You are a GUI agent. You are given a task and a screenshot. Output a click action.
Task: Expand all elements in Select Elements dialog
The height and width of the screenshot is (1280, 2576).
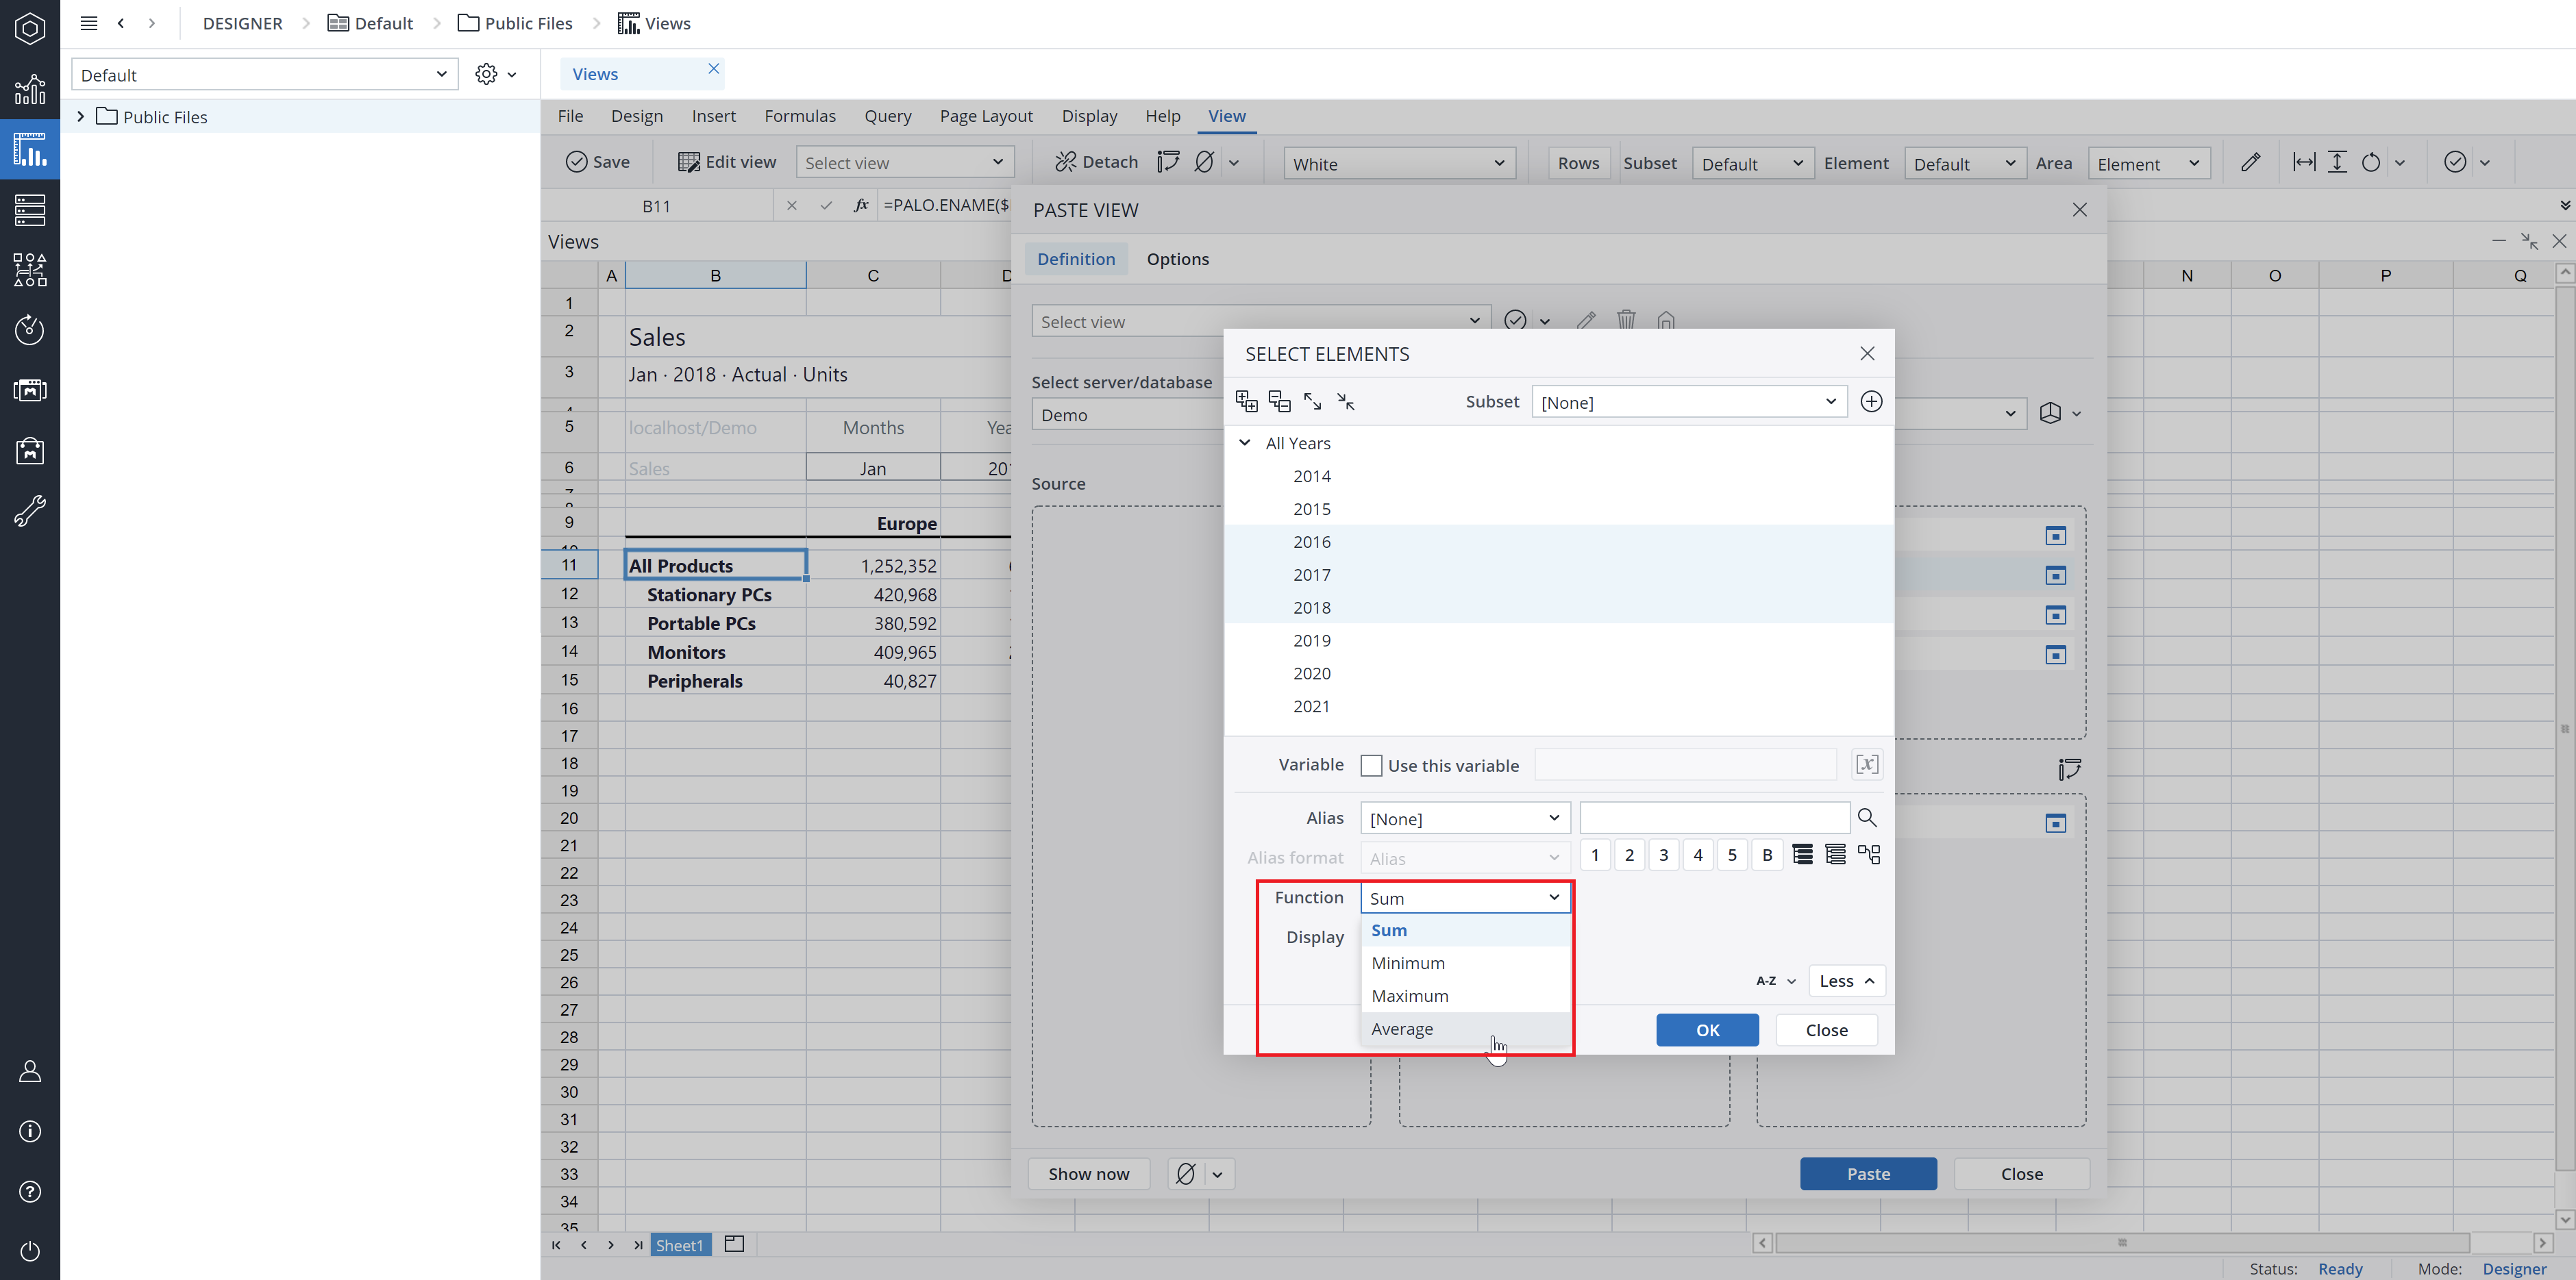click(x=1313, y=400)
